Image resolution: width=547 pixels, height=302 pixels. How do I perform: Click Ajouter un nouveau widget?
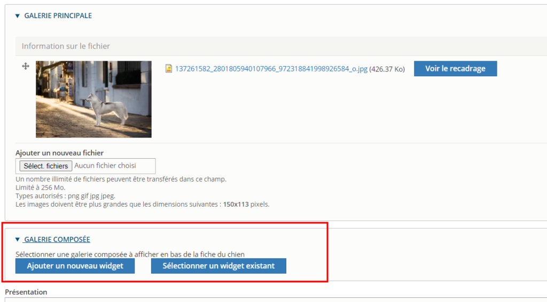coord(75,266)
